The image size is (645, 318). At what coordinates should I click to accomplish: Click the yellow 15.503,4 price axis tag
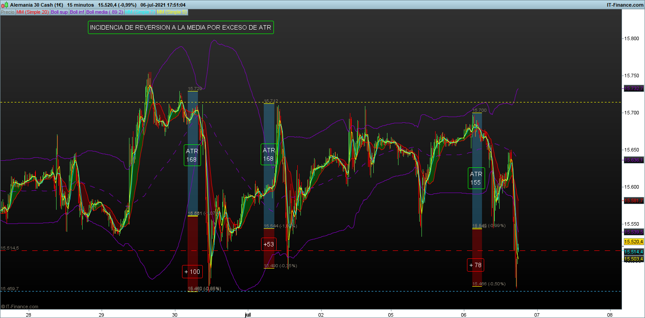(634, 259)
